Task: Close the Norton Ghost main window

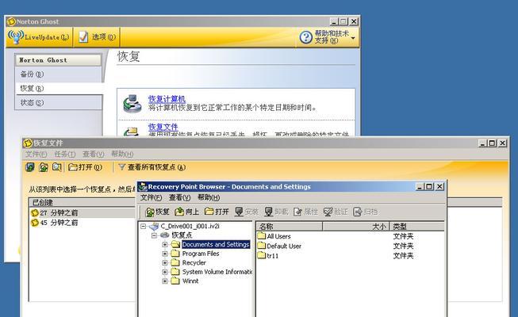Action: click(354, 21)
